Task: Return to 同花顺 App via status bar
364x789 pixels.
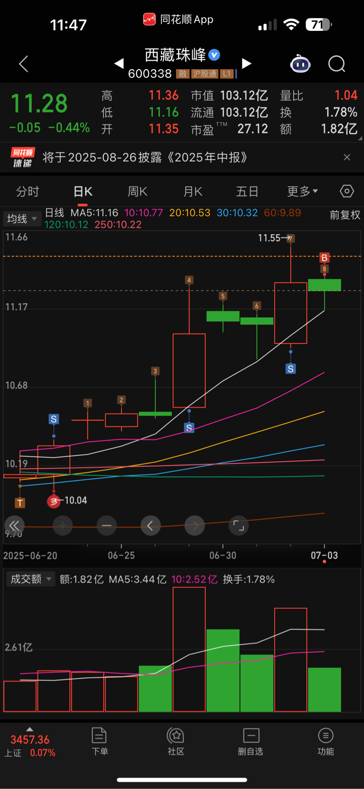Action: point(178,19)
